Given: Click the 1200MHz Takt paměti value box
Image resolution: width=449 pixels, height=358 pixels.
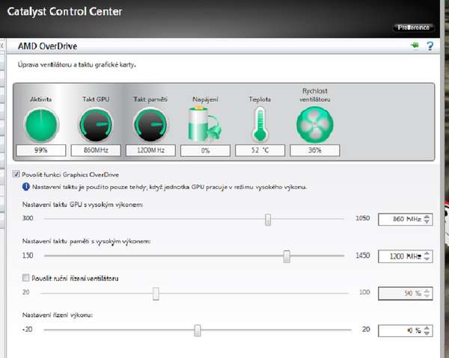Looking at the screenshot, I should pos(150,150).
